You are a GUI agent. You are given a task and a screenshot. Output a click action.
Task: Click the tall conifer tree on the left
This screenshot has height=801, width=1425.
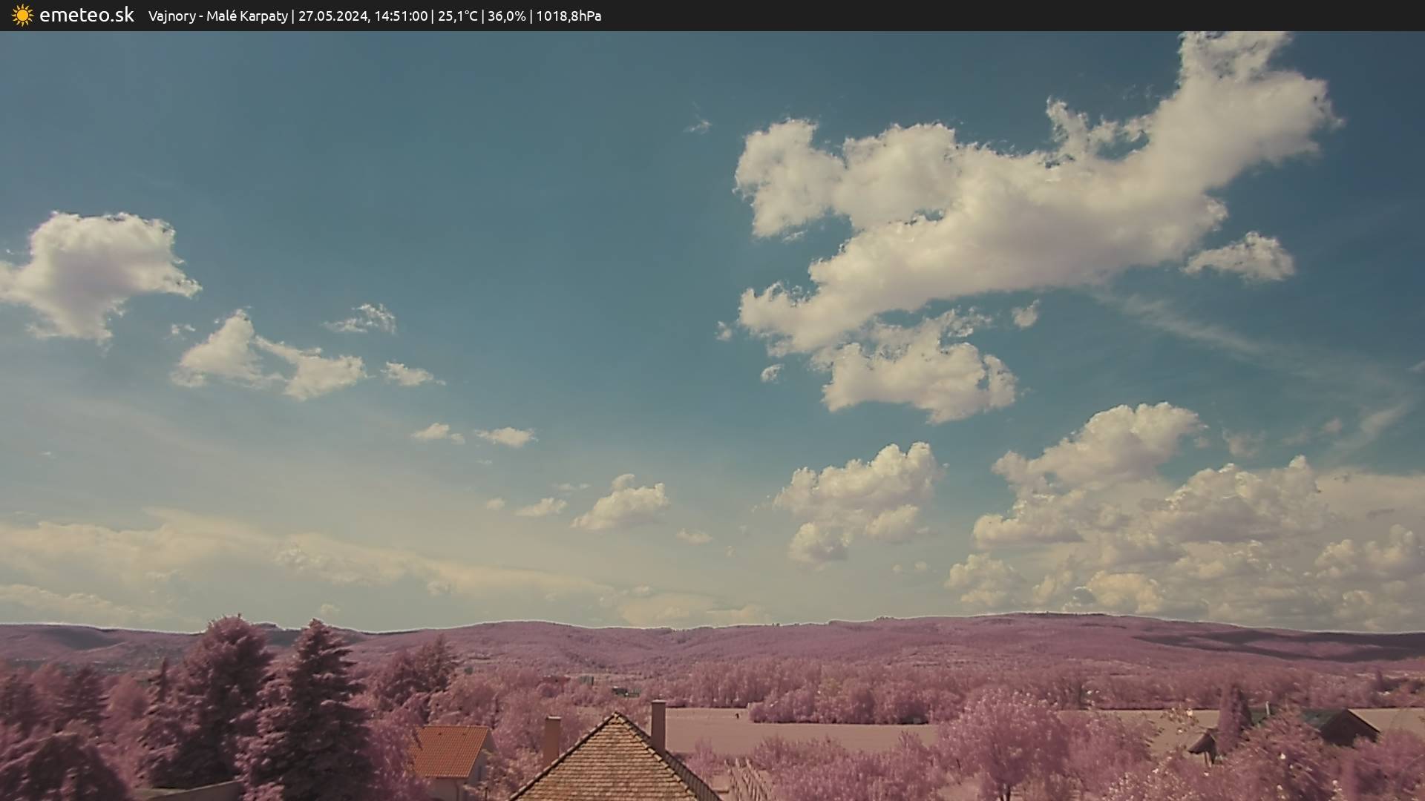[315, 705]
